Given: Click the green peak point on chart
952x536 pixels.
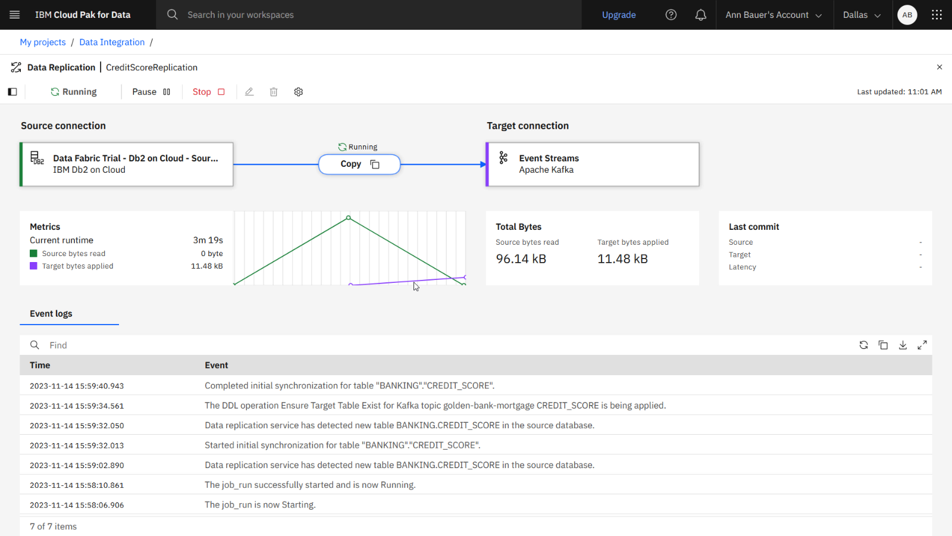Looking at the screenshot, I should 349,217.
